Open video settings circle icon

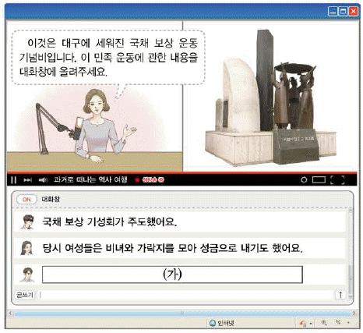click(x=304, y=179)
